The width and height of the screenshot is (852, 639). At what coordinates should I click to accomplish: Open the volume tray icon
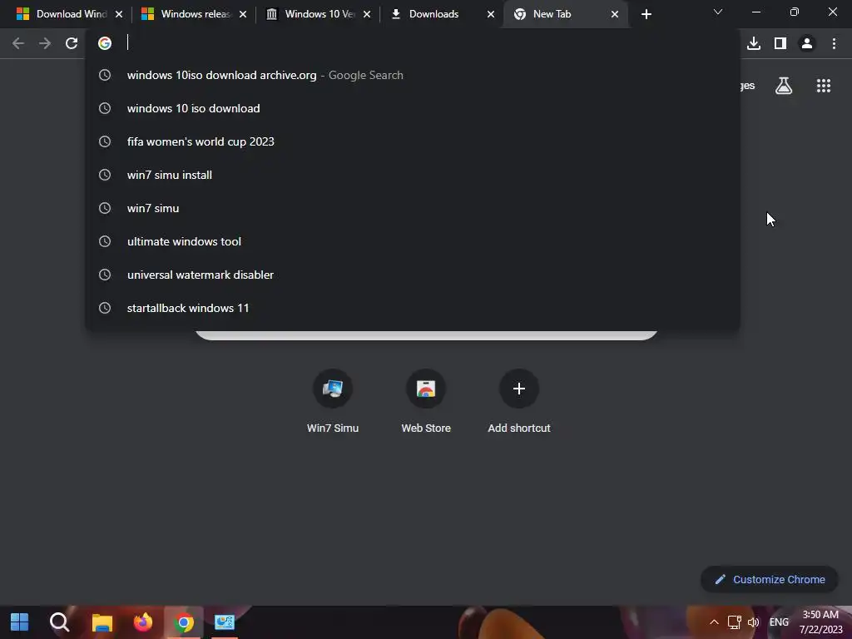(753, 622)
